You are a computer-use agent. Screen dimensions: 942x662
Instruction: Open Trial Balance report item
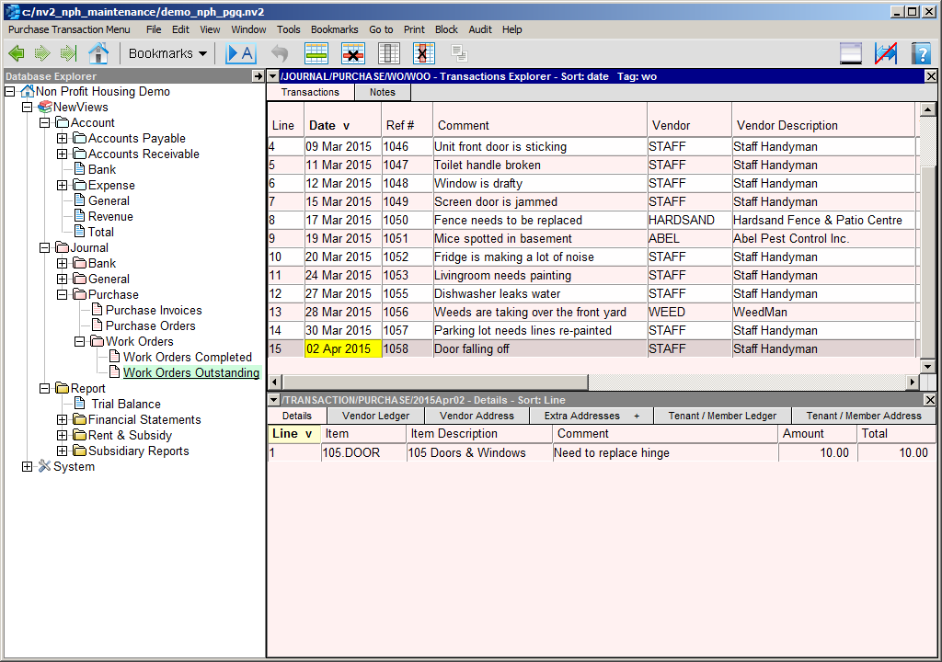click(x=125, y=405)
